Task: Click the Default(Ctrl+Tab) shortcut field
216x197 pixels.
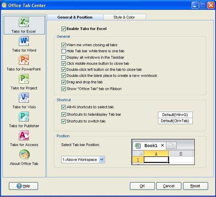Action: point(175,121)
